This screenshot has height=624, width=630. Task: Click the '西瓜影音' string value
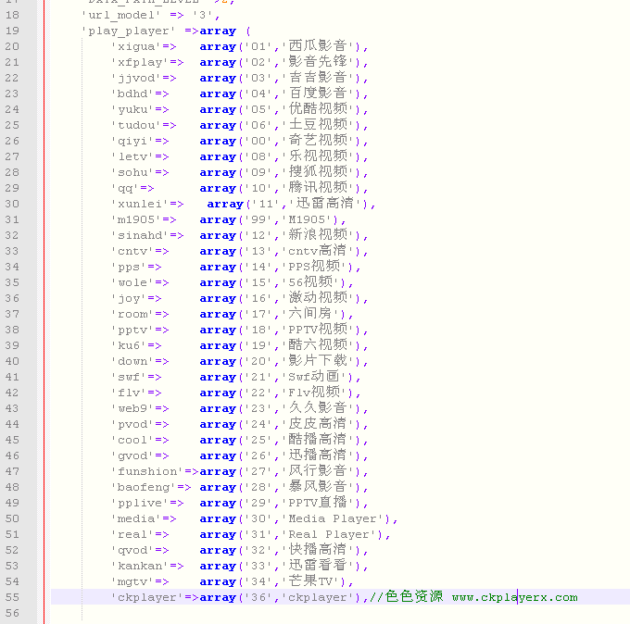pyautogui.click(x=318, y=46)
